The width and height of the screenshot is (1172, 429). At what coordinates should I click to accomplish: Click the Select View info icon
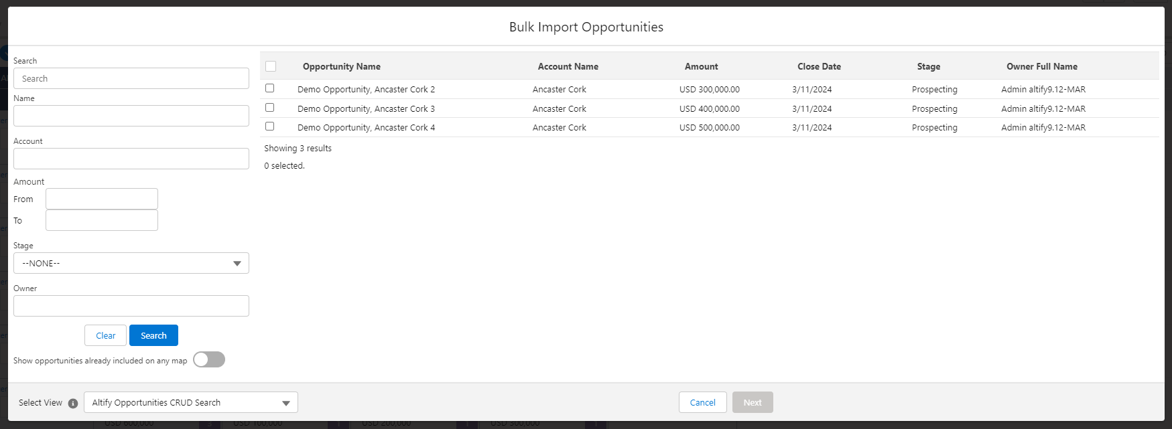pyautogui.click(x=73, y=403)
